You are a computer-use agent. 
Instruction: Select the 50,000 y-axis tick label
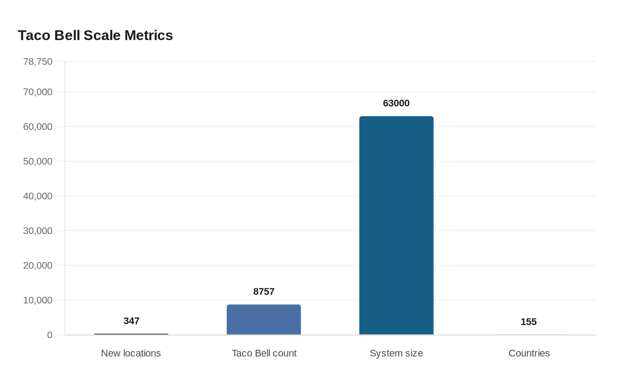point(37,161)
